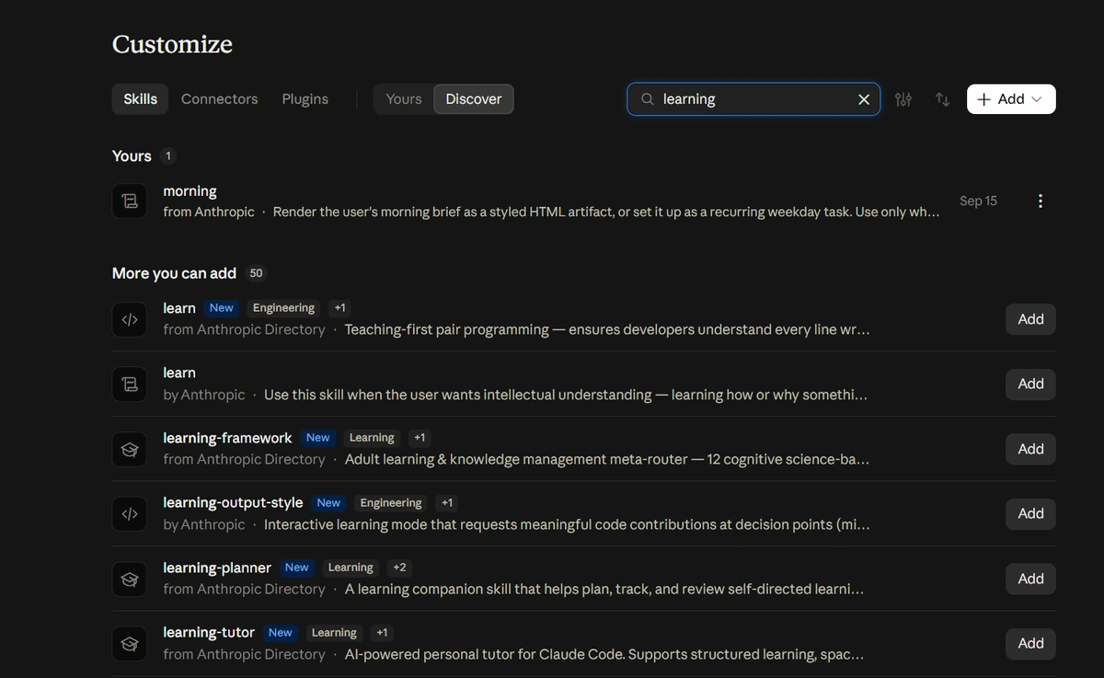Click the learning-planner graduation cap icon
The height and width of the screenshot is (678, 1104).
[130, 579]
